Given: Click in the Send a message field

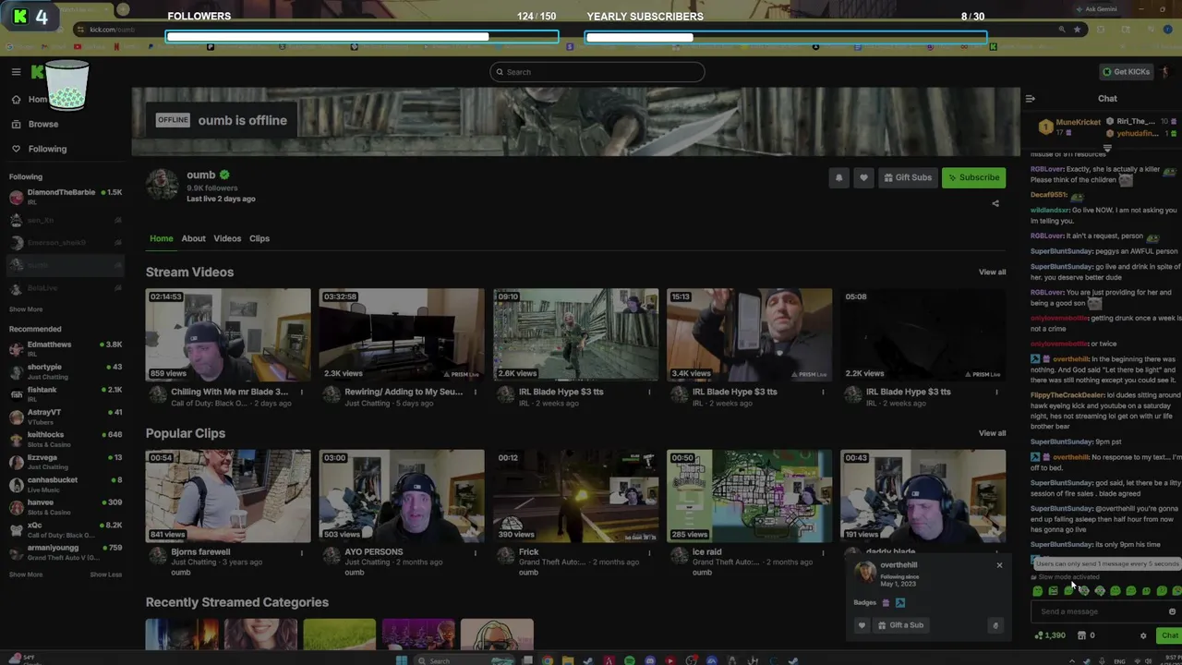Looking at the screenshot, I should (1099, 611).
